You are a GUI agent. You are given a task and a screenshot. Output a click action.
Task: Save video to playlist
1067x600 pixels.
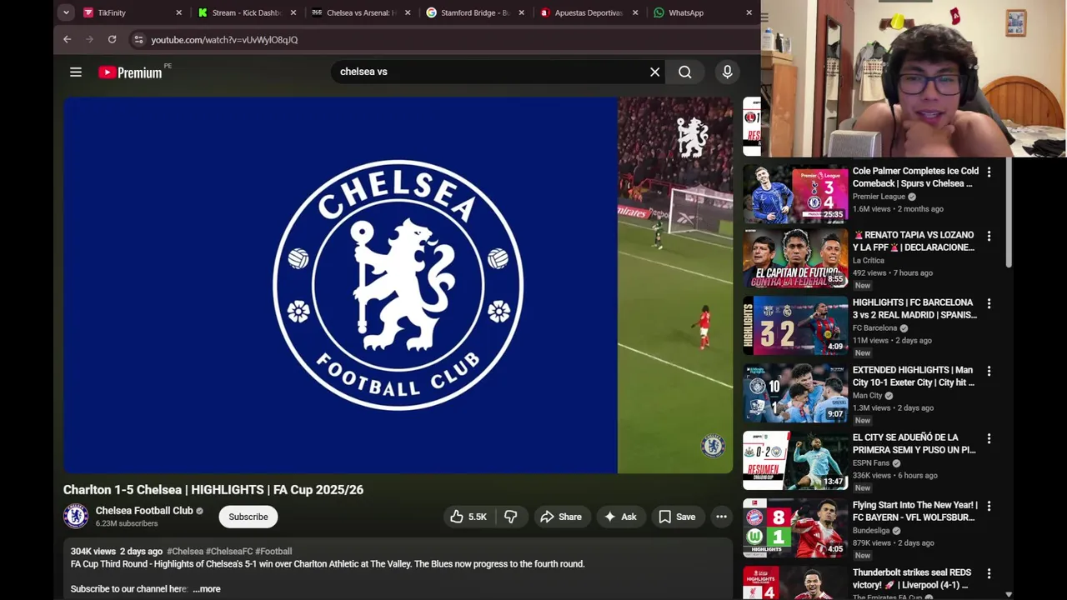[677, 517]
